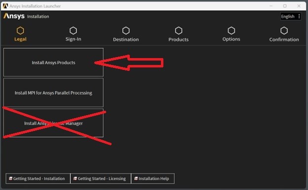
Task: Click the PDF icon on Getting Started - Licensing
Action: pos(75,179)
